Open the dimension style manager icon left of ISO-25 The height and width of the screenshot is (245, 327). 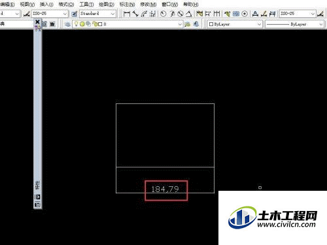[27, 14]
